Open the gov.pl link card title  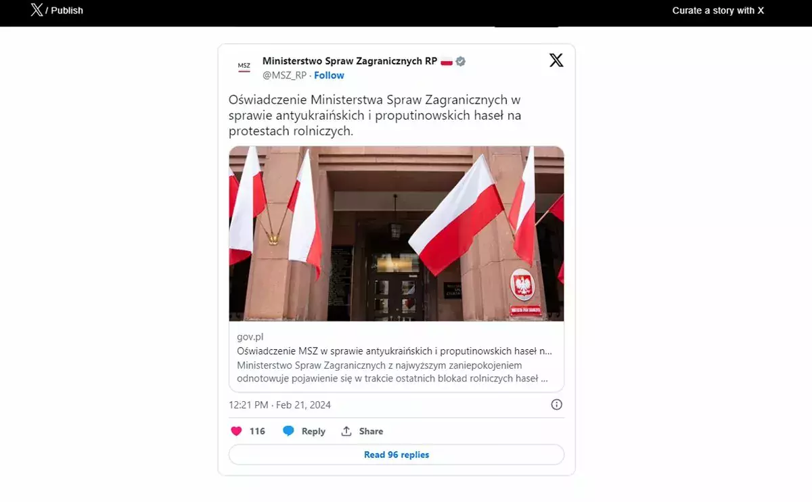tap(394, 351)
